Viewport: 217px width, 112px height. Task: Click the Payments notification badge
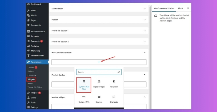pos(41,41)
